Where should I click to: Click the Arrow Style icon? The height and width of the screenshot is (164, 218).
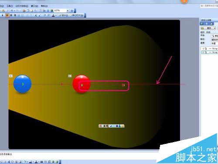(x=49, y=162)
